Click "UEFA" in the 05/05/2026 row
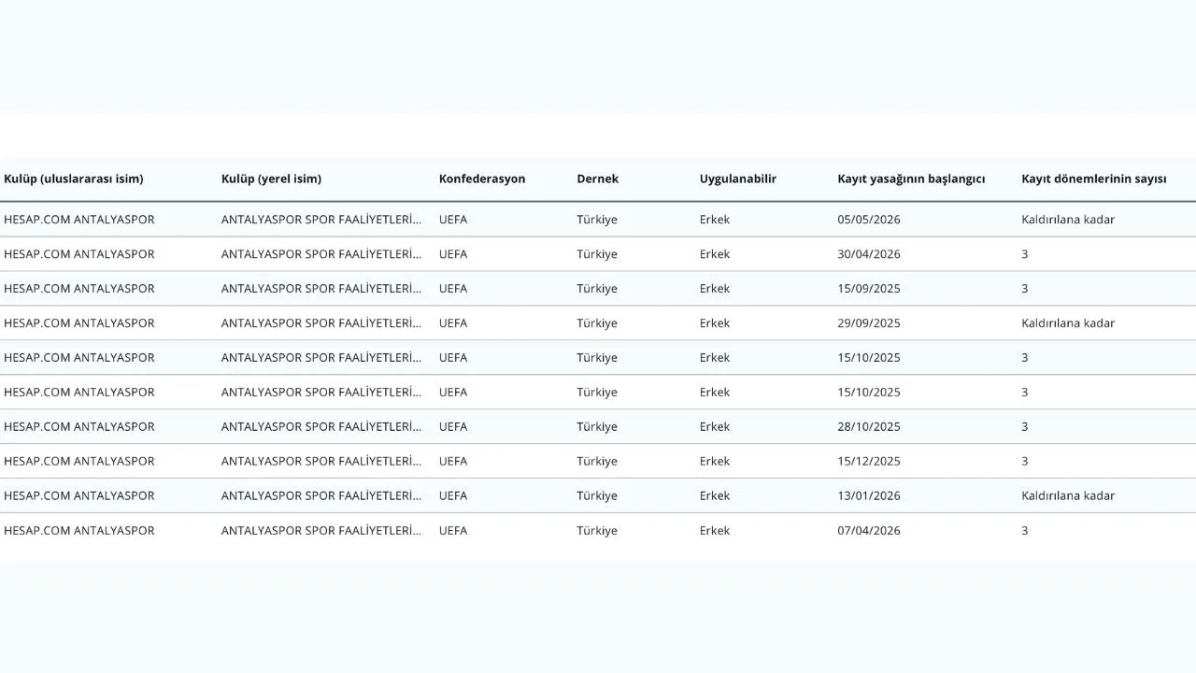Image resolution: width=1196 pixels, height=673 pixels. pyautogui.click(x=453, y=220)
